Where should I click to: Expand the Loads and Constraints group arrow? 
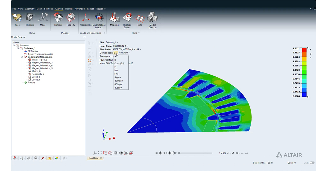pyautogui.click(x=104, y=33)
